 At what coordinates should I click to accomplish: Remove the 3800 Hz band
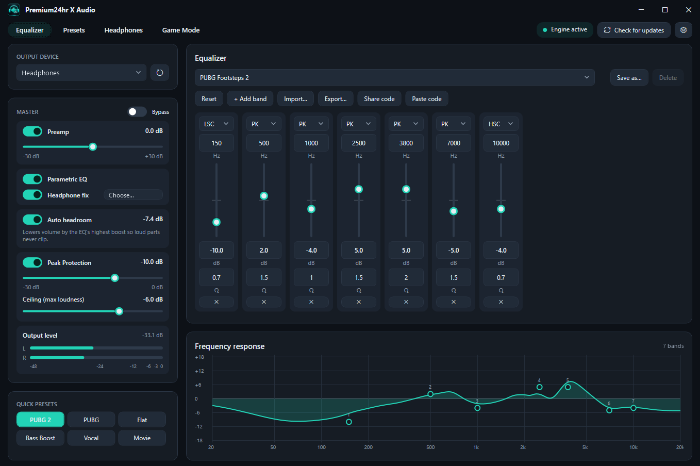pyautogui.click(x=406, y=302)
